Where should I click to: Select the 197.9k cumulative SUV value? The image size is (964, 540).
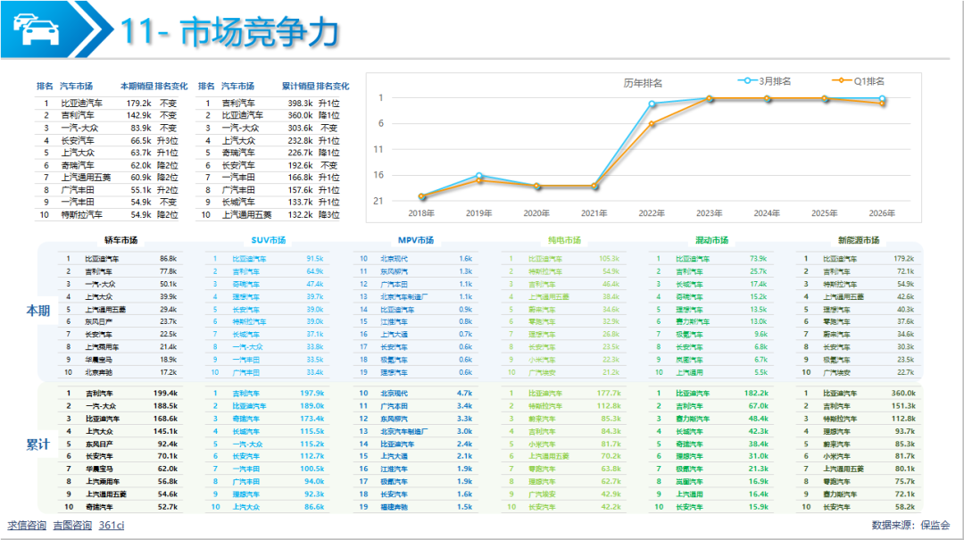[312, 393]
